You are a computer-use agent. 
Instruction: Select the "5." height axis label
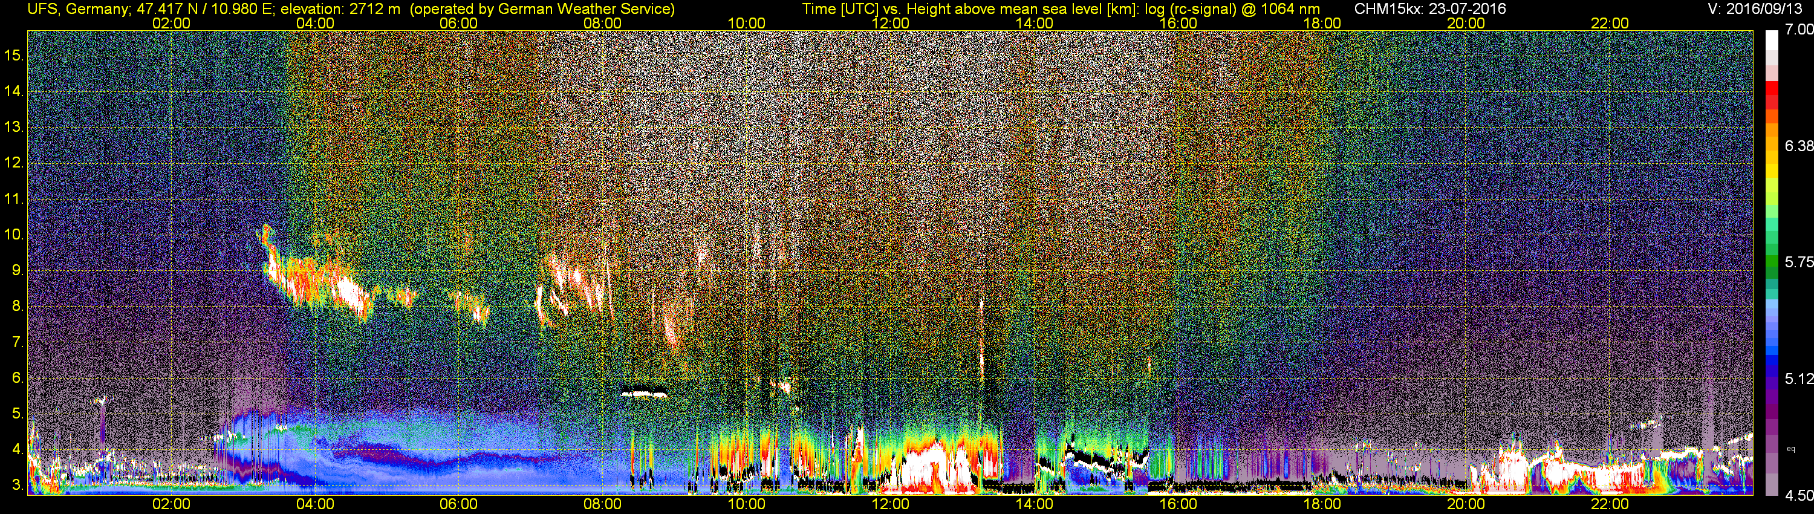click(18, 414)
